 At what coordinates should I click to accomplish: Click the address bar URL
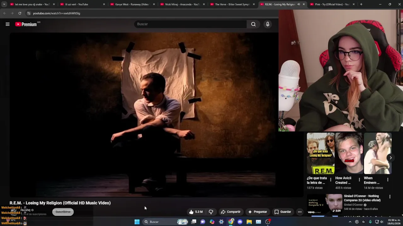[56, 13]
